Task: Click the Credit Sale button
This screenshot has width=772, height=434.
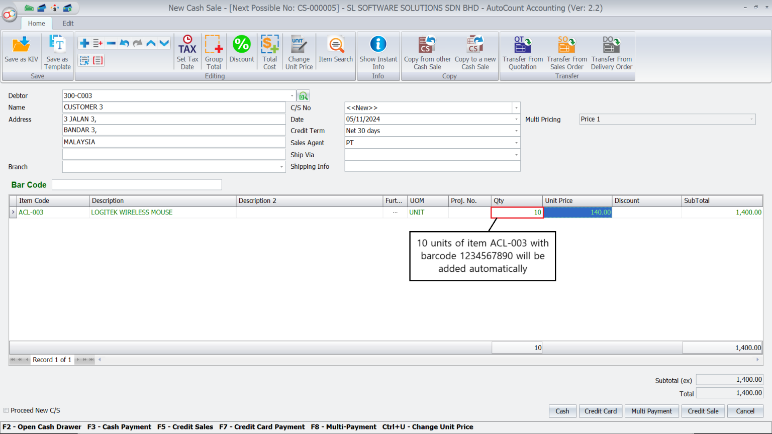Action: point(703,411)
